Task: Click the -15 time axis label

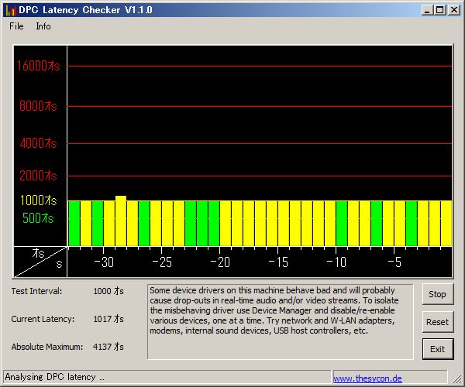Action: pos(278,262)
